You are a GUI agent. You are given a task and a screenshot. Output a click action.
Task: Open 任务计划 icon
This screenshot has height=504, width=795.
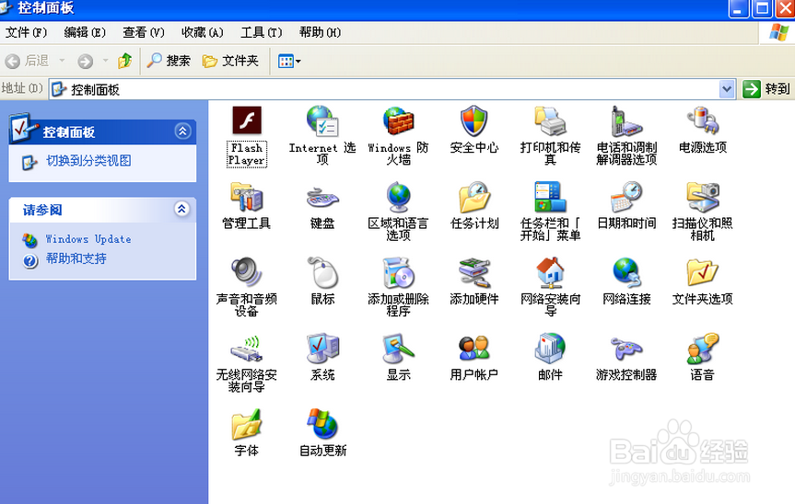(474, 197)
